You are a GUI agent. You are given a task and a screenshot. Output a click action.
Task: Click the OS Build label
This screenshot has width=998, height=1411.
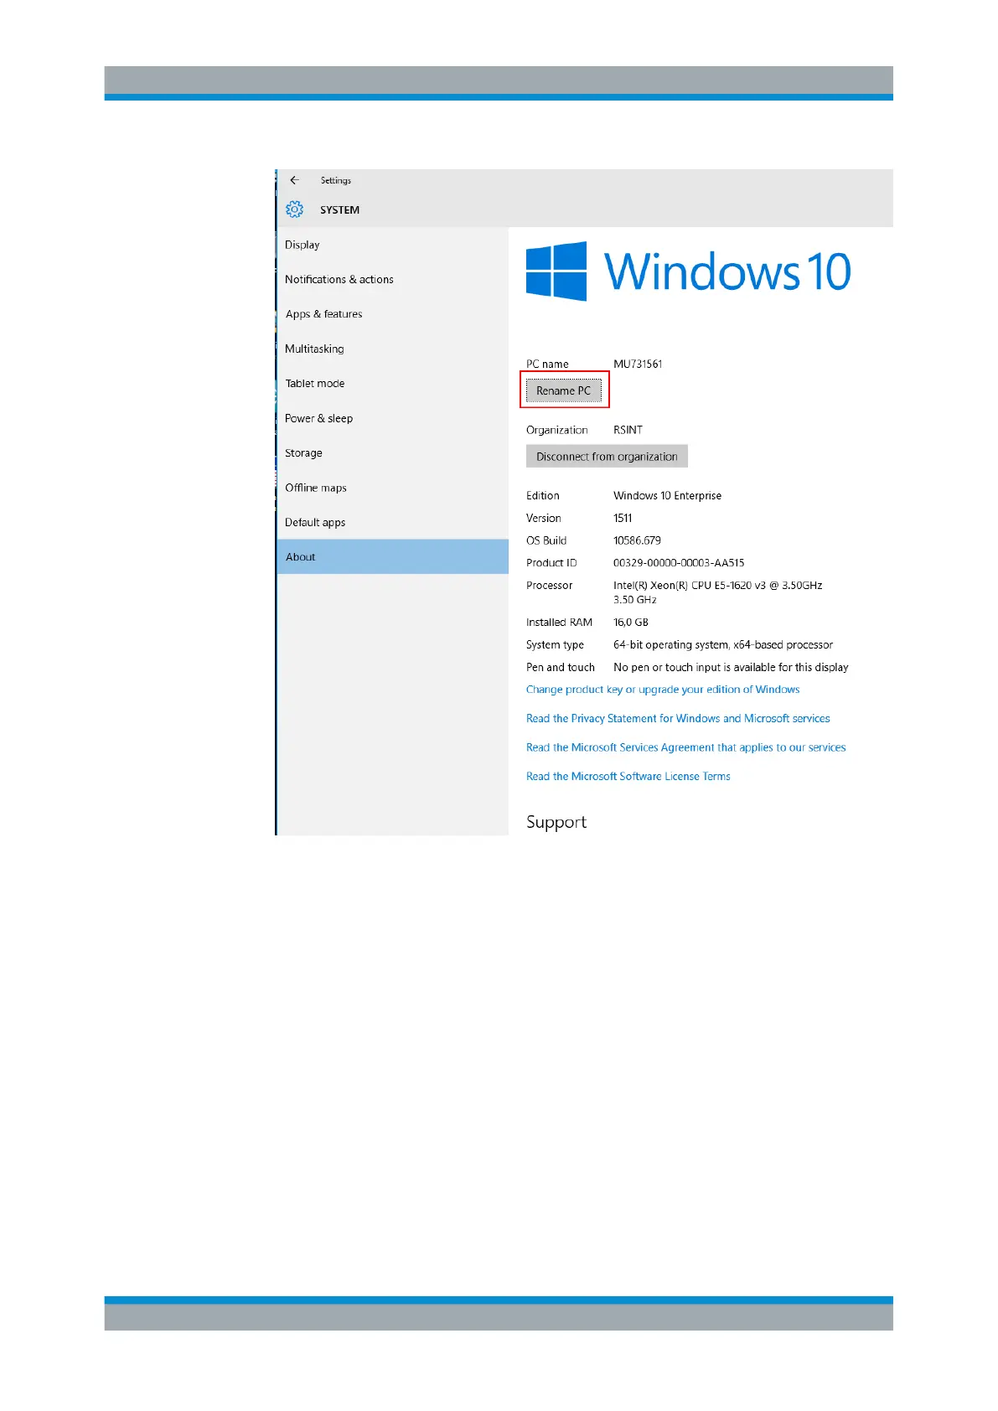coord(546,540)
